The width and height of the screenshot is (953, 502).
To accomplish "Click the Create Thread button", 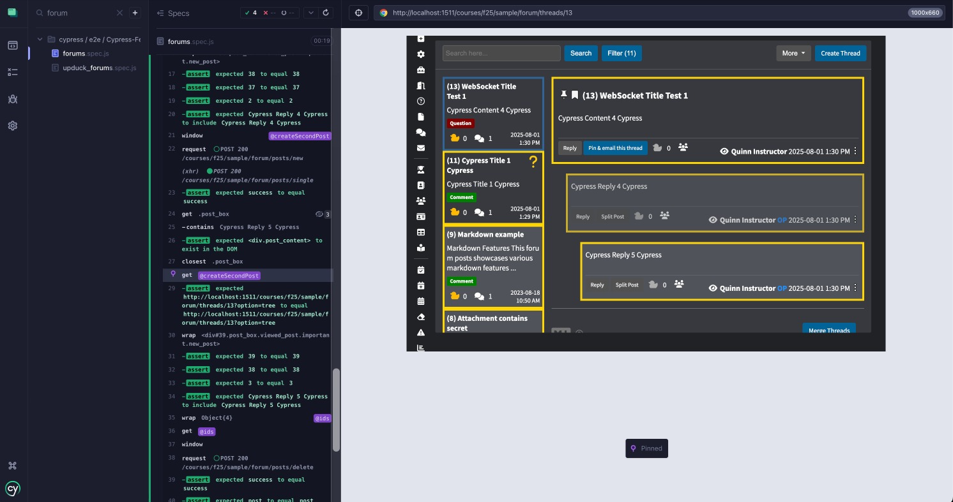I will coord(841,53).
